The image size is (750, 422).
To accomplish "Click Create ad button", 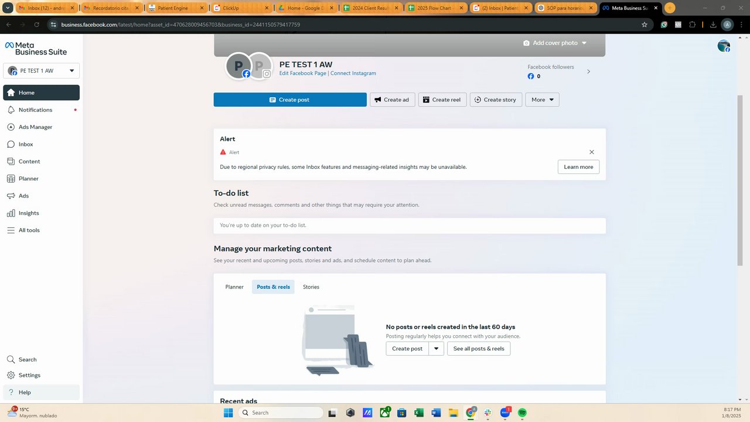I will click(392, 100).
